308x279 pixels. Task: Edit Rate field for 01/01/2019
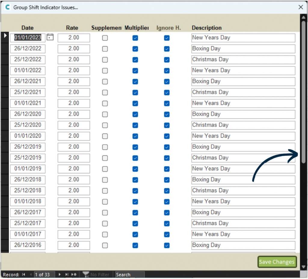(74, 169)
